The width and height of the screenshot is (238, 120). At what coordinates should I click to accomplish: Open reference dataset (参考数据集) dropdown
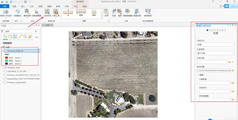215,100
